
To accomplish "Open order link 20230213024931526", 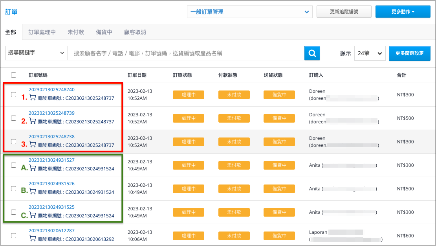I will pos(51,184).
